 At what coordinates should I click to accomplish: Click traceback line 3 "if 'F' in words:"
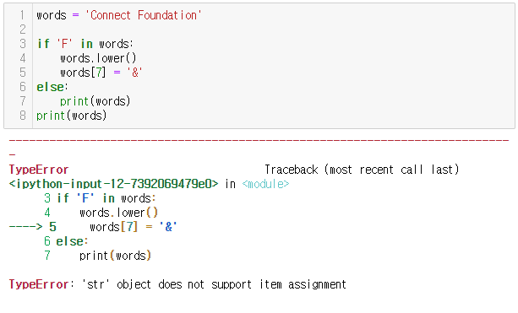tap(100, 198)
